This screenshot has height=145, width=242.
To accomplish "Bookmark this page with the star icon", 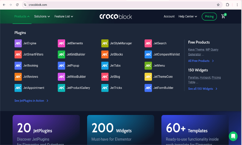I will click(218, 5).
